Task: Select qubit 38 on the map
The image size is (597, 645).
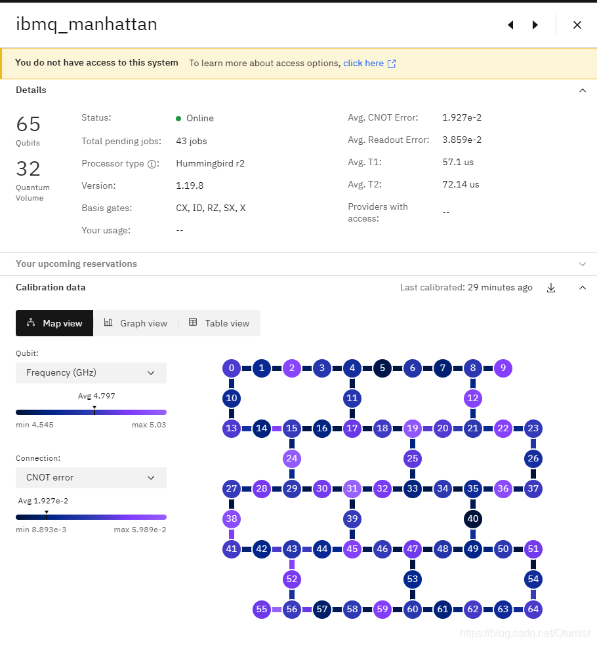Action: tap(232, 518)
